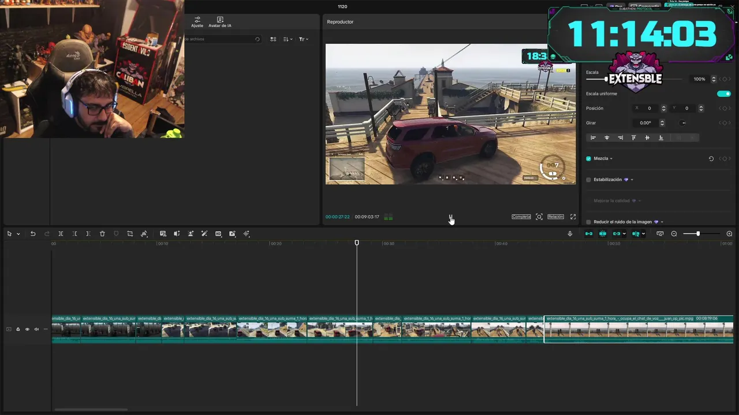
Task: Add keyframe for Posición diamond icon
Action: (725, 108)
